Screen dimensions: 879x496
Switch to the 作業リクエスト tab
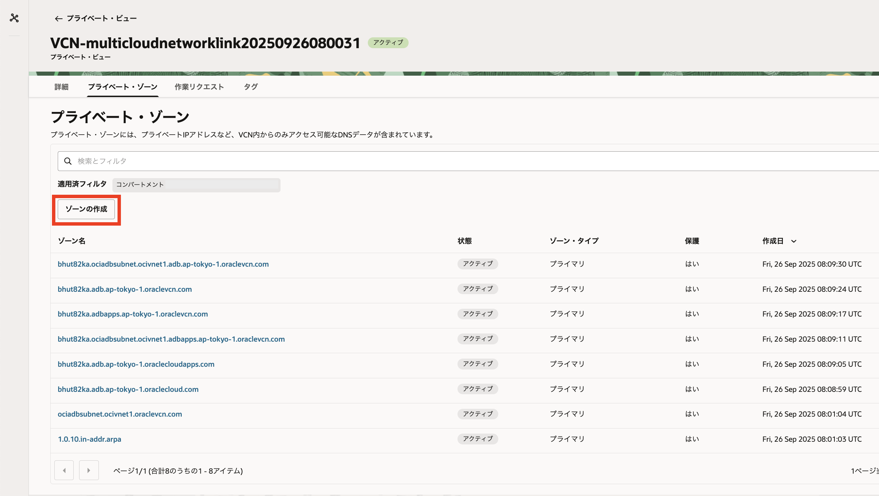[x=199, y=87]
